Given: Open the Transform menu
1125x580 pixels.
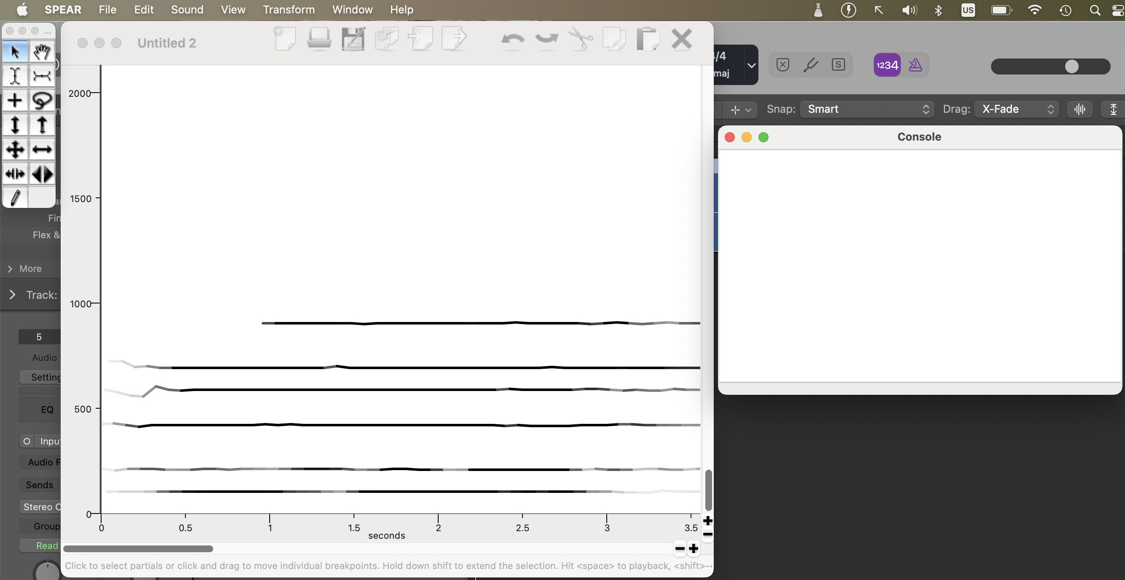Looking at the screenshot, I should pyautogui.click(x=288, y=10).
